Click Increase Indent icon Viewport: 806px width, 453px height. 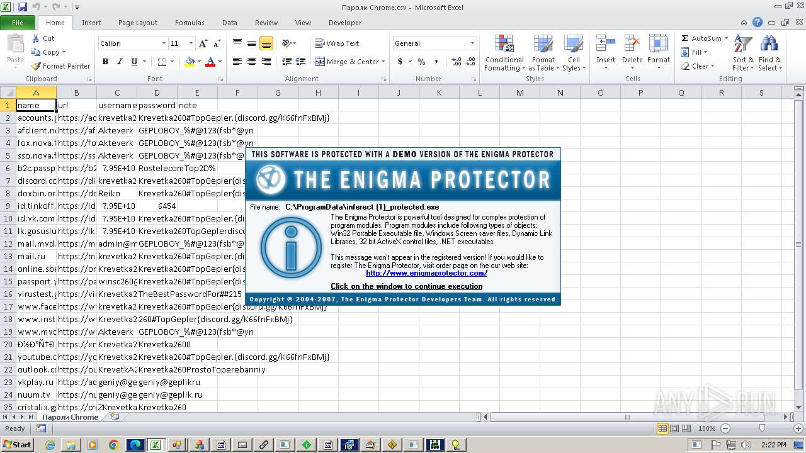301,62
